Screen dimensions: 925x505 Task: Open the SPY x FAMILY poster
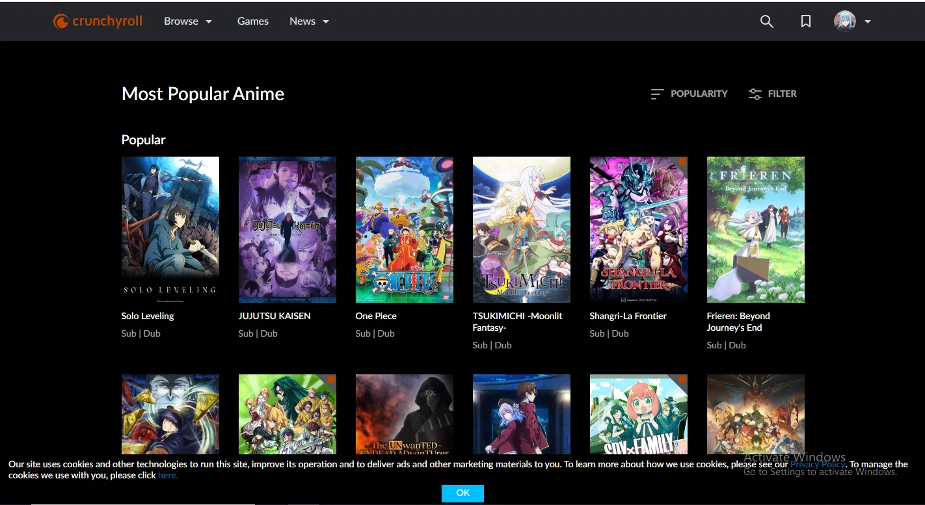coord(639,414)
